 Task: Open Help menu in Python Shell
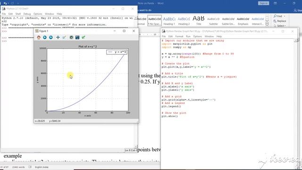[59, 14]
